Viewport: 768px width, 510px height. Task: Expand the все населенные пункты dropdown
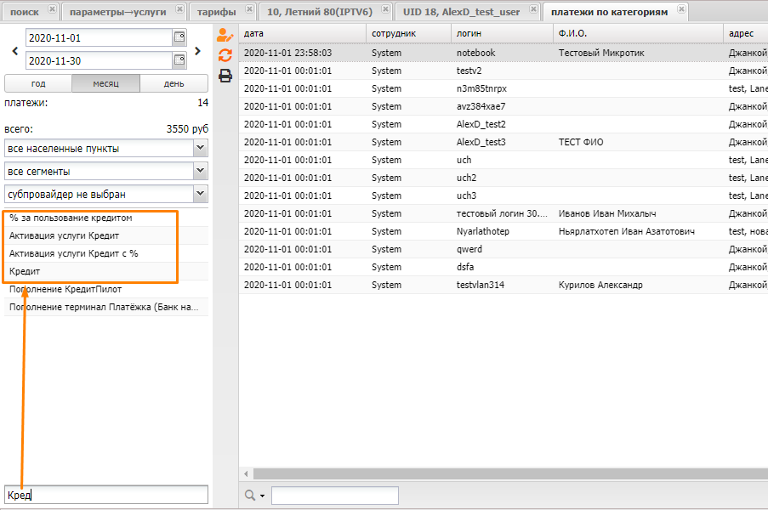point(200,148)
